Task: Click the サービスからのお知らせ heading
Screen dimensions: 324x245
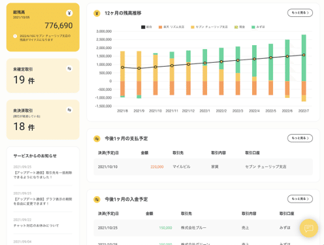Action: click(x=35, y=156)
